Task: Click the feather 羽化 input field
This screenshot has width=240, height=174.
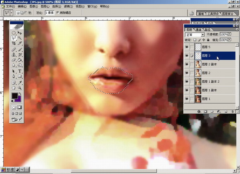Action: tap(50, 13)
